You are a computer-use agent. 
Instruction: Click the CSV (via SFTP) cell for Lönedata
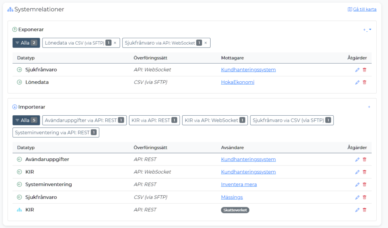(x=150, y=82)
